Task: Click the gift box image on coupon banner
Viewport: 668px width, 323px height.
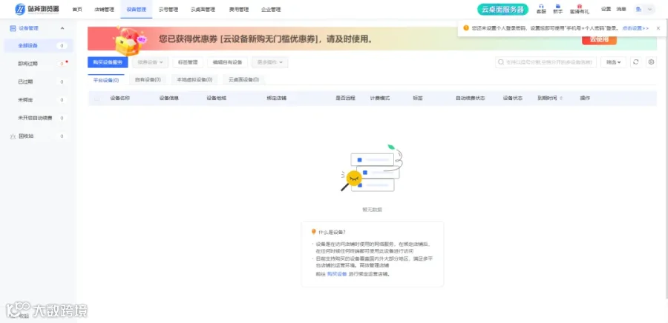Action: (128, 41)
